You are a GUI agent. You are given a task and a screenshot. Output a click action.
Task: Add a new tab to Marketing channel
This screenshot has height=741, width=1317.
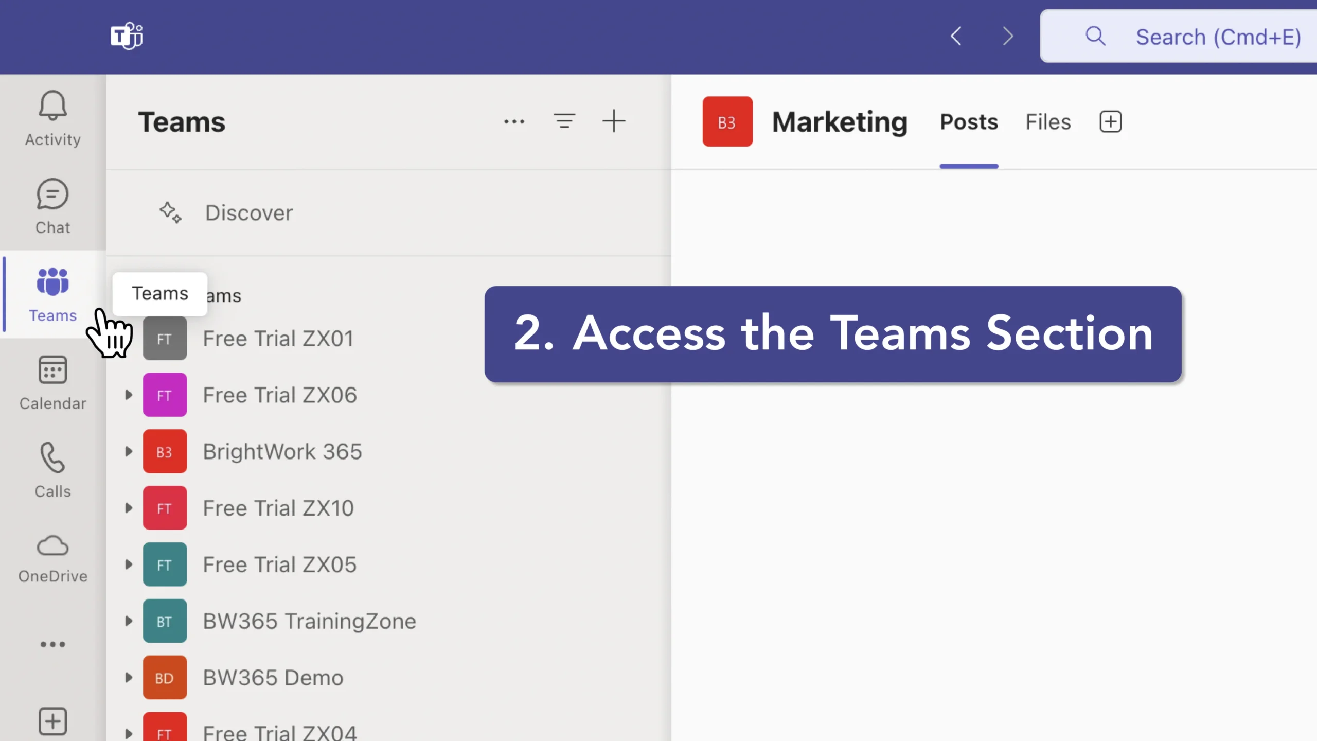[1110, 122]
